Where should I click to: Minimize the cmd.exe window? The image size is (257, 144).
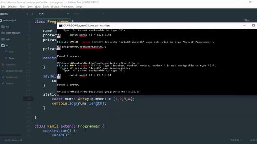tap(245, 26)
